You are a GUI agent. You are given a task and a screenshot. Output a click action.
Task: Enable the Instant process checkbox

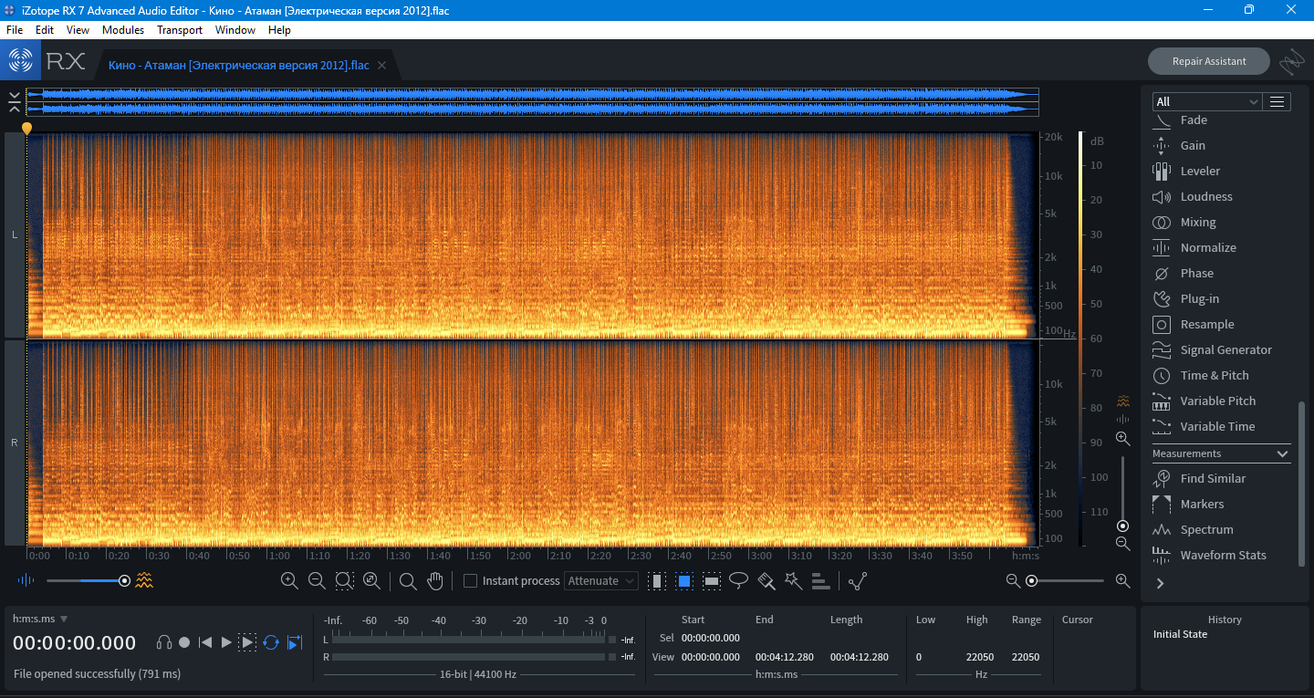(x=471, y=581)
